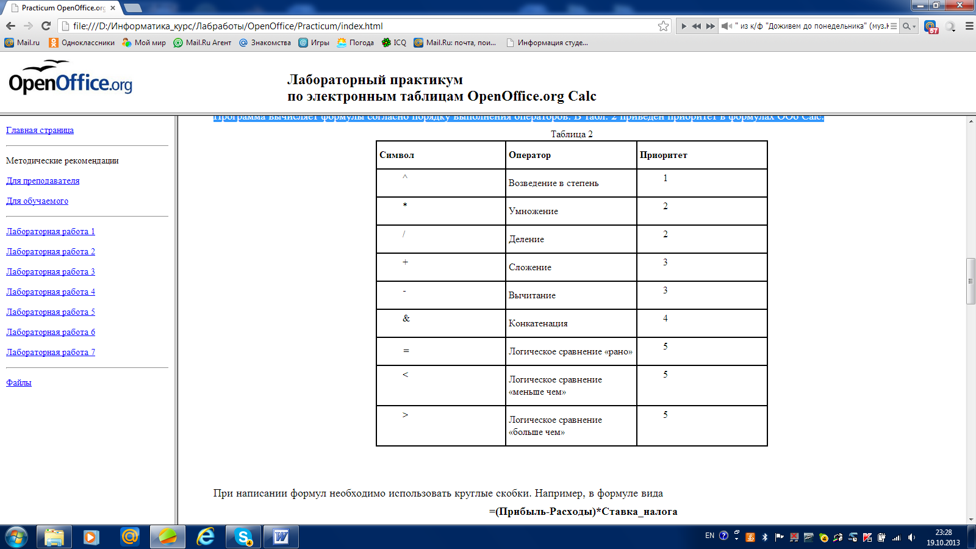Open Windows Explorer from the taskbar
The image size is (976, 549).
54,537
